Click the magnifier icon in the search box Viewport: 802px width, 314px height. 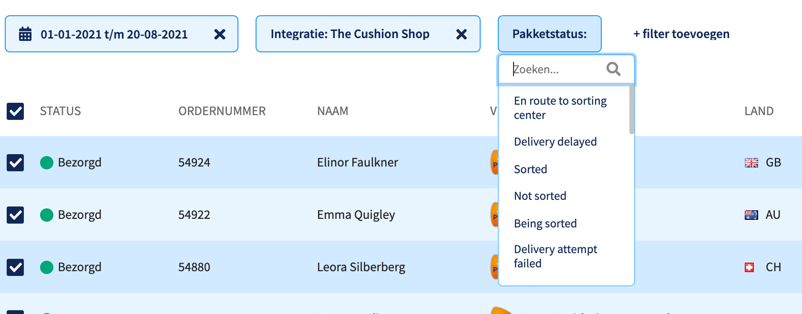tap(614, 69)
